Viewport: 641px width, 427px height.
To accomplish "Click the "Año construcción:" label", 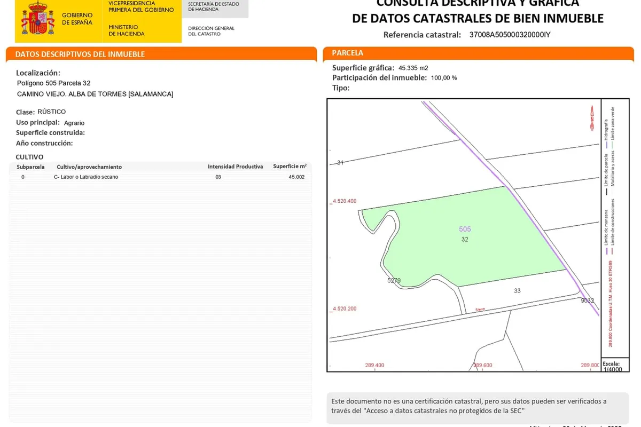I will pyautogui.click(x=44, y=143).
